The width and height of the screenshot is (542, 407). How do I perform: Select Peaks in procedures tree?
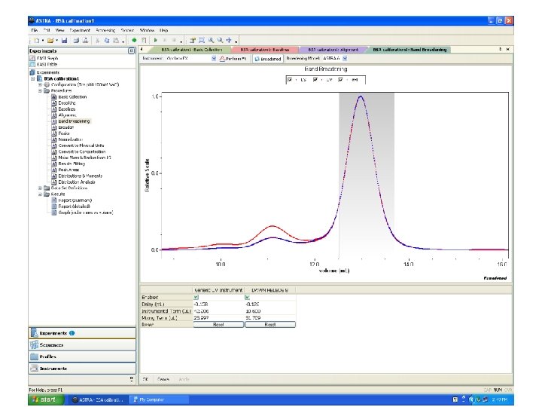coord(64,133)
